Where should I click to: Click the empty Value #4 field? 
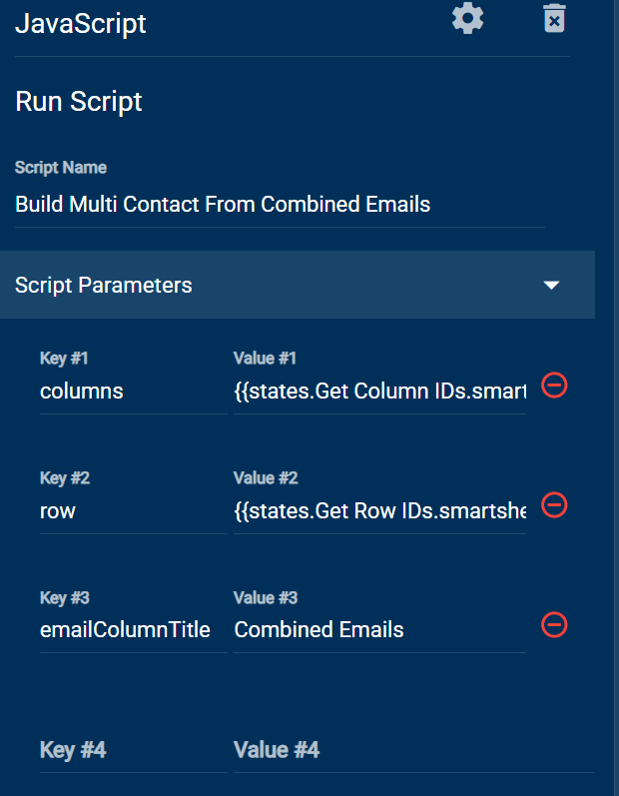pyautogui.click(x=414, y=750)
